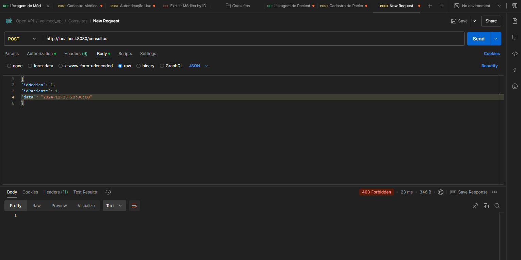
Task: Open the JSON body format dropdown
Action: pos(198,66)
